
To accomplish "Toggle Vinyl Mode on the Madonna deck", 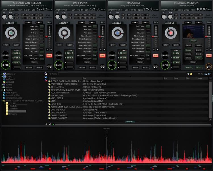I will pyautogui.click(x=148, y=52).
